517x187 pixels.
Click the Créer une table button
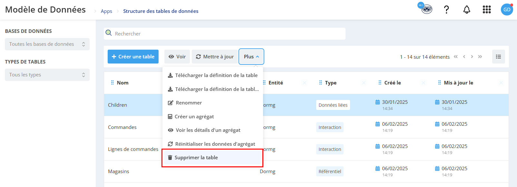133,57
